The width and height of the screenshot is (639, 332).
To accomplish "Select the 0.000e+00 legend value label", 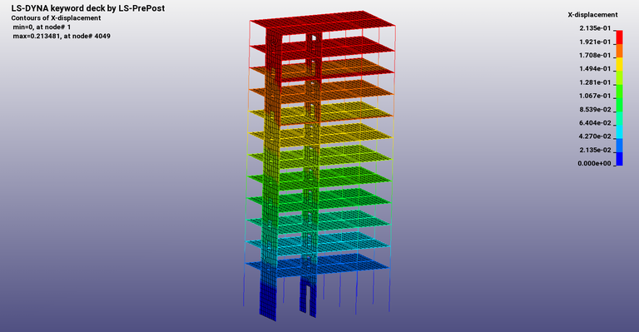I will 594,163.
